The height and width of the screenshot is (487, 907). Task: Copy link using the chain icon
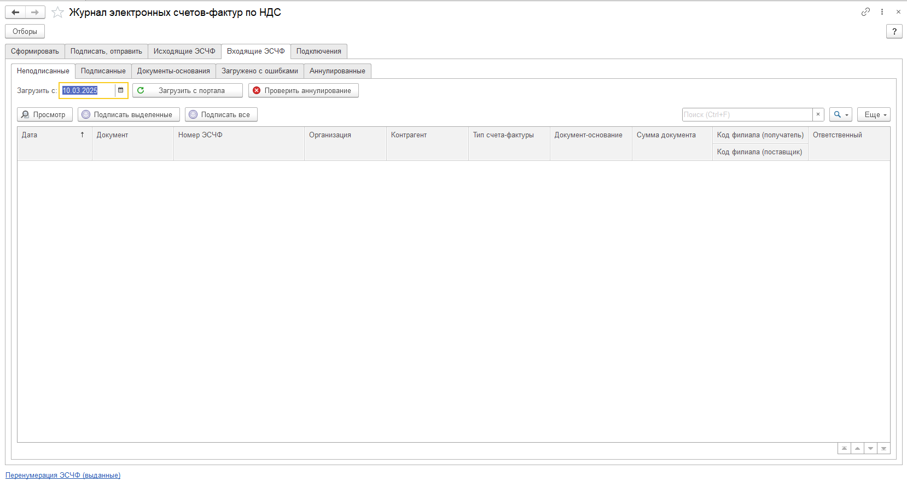coord(865,11)
